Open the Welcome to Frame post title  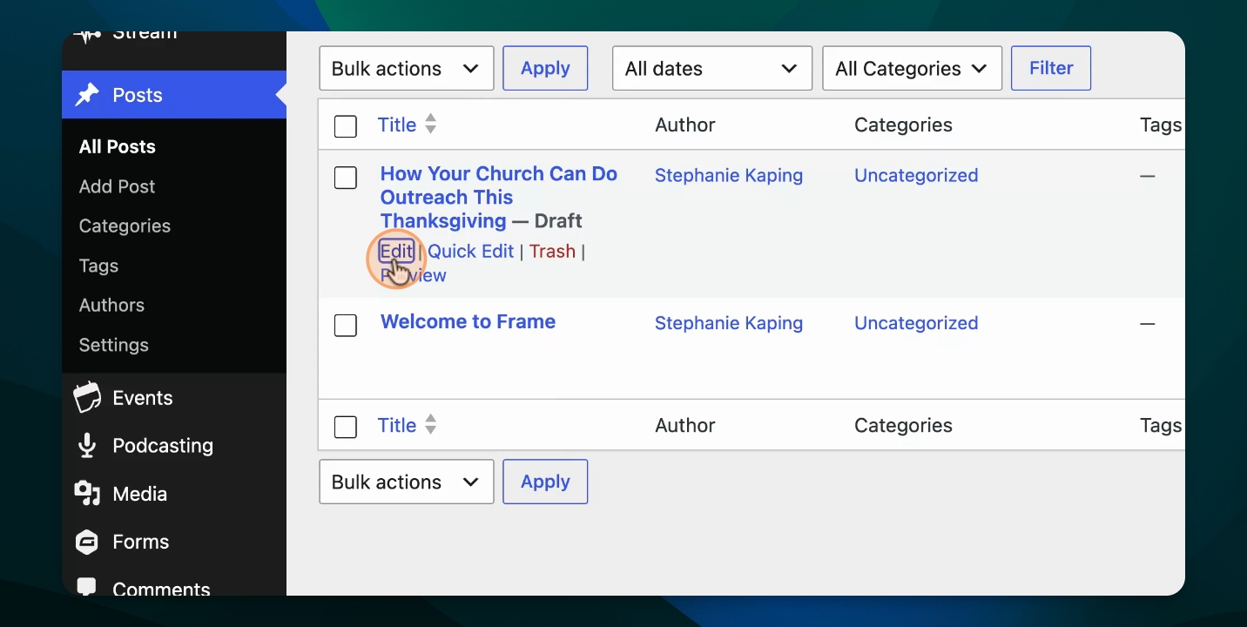pyautogui.click(x=468, y=321)
